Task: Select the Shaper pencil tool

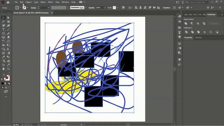Action: pyautogui.click(x=3, y=37)
